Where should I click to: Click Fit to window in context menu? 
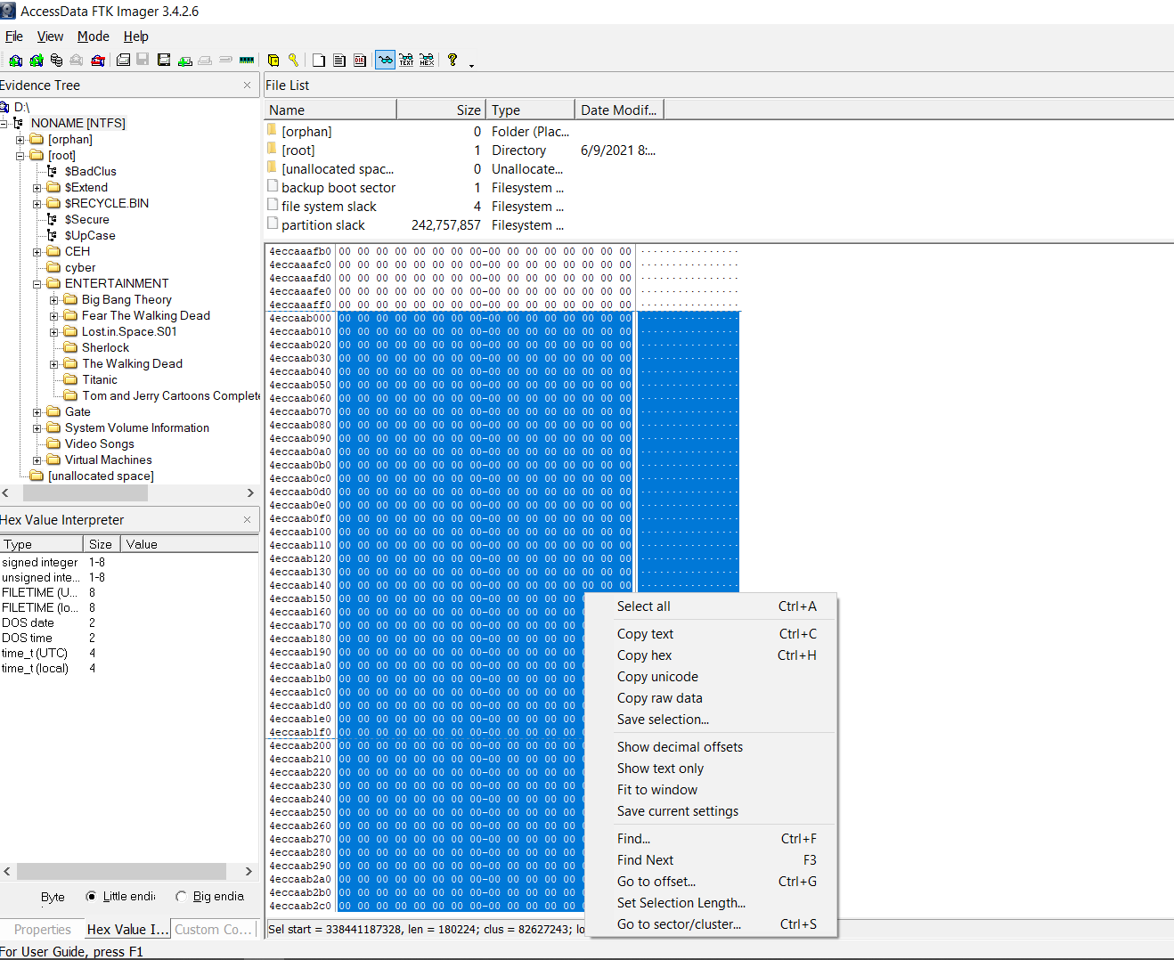pyautogui.click(x=657, y=789)
